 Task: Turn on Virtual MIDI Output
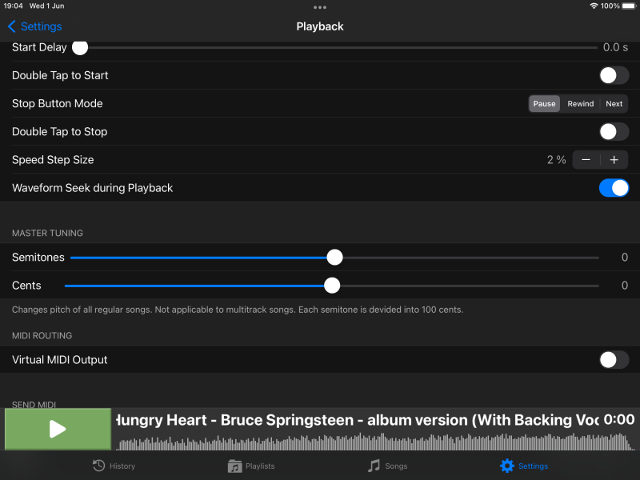pos(614,360)
